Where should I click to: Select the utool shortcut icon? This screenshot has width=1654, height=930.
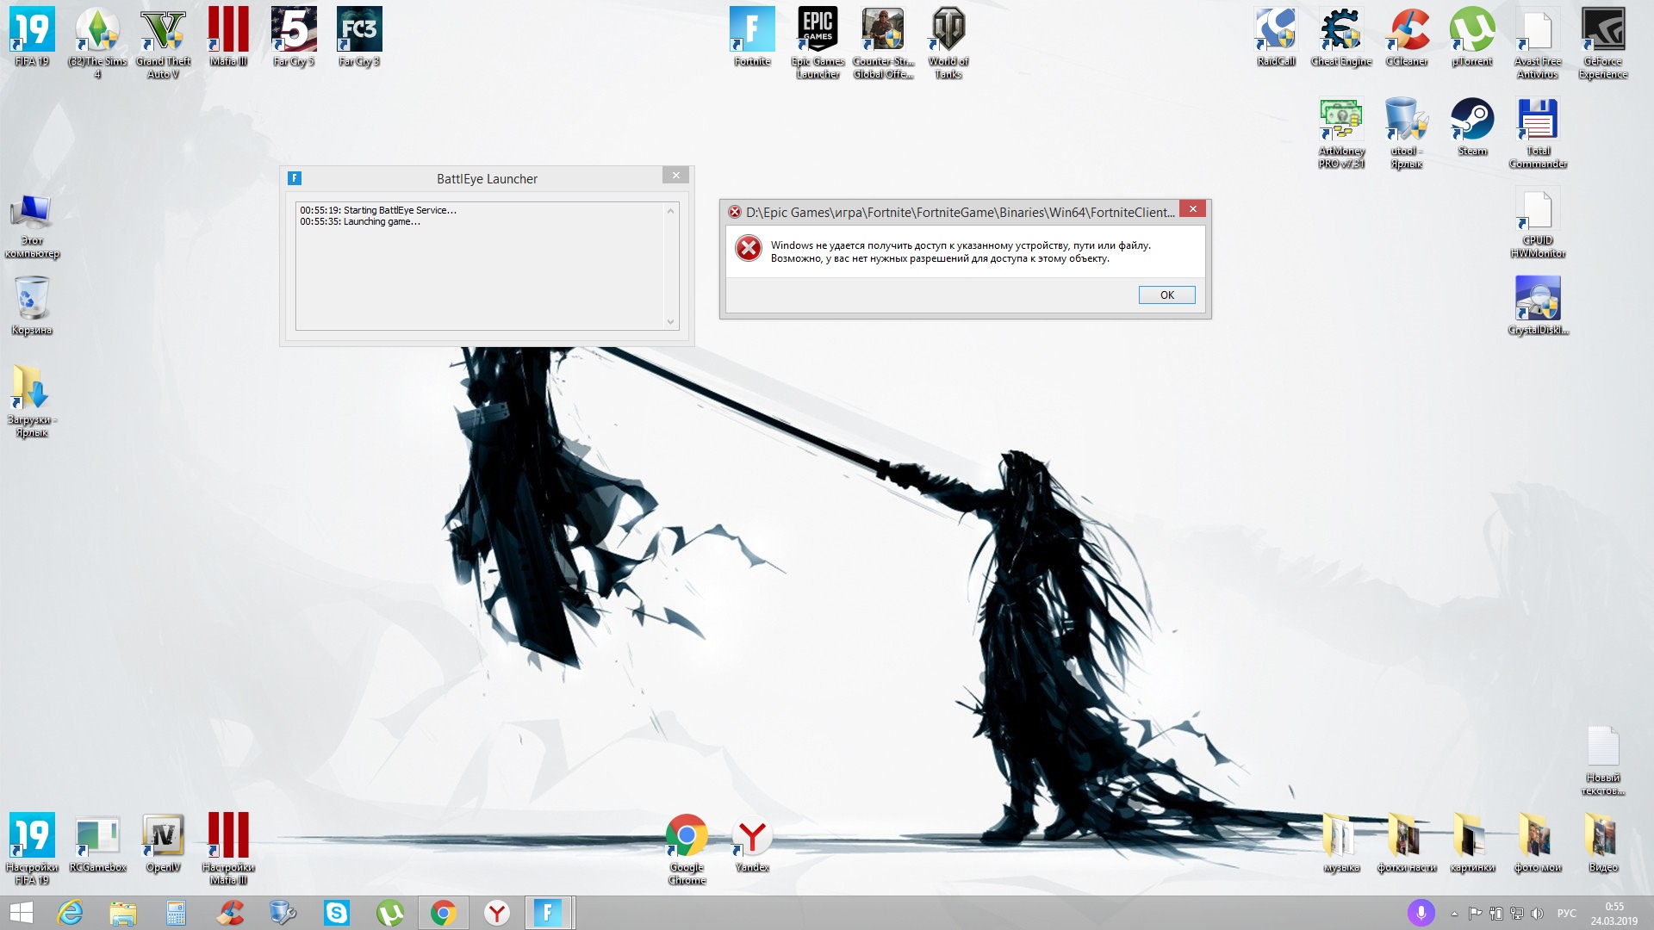(1407, 133)
